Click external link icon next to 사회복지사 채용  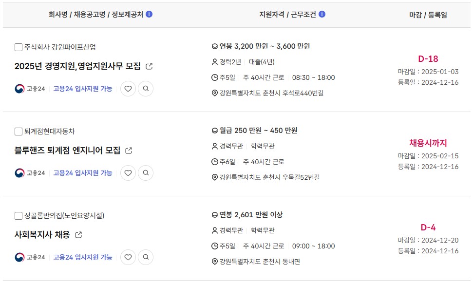[x=78, y=234]
